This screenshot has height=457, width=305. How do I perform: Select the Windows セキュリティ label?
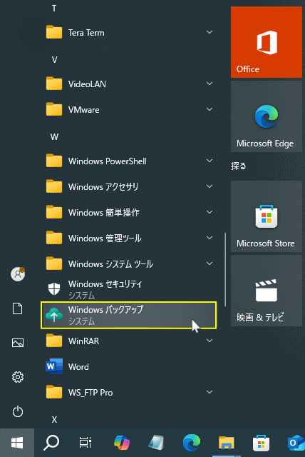105,284
